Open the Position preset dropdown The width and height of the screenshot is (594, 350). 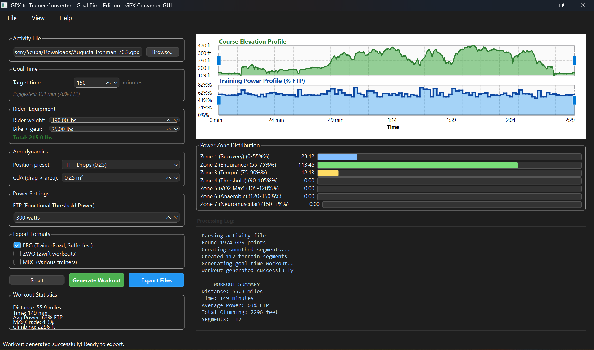point(121,165)
